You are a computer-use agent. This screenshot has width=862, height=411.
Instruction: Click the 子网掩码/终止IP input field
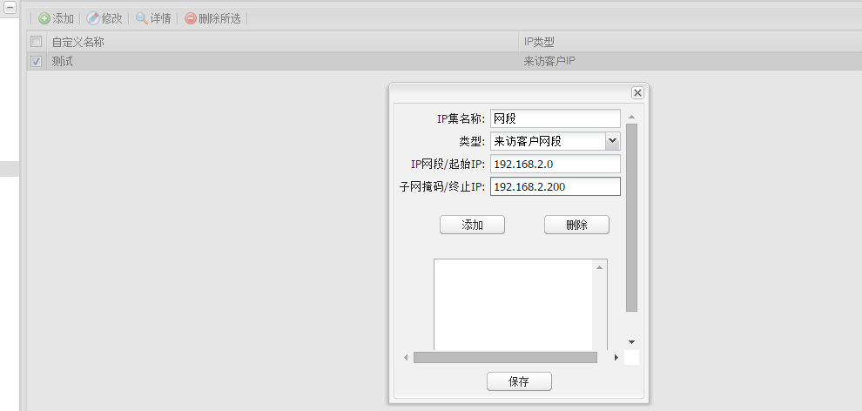pyautogui.click(x=555, y=186)
